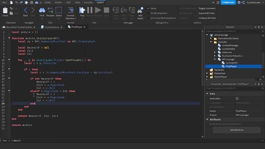Open the Find dropdown arrow
The image size is (265, 149).
[x=42, y=19]
